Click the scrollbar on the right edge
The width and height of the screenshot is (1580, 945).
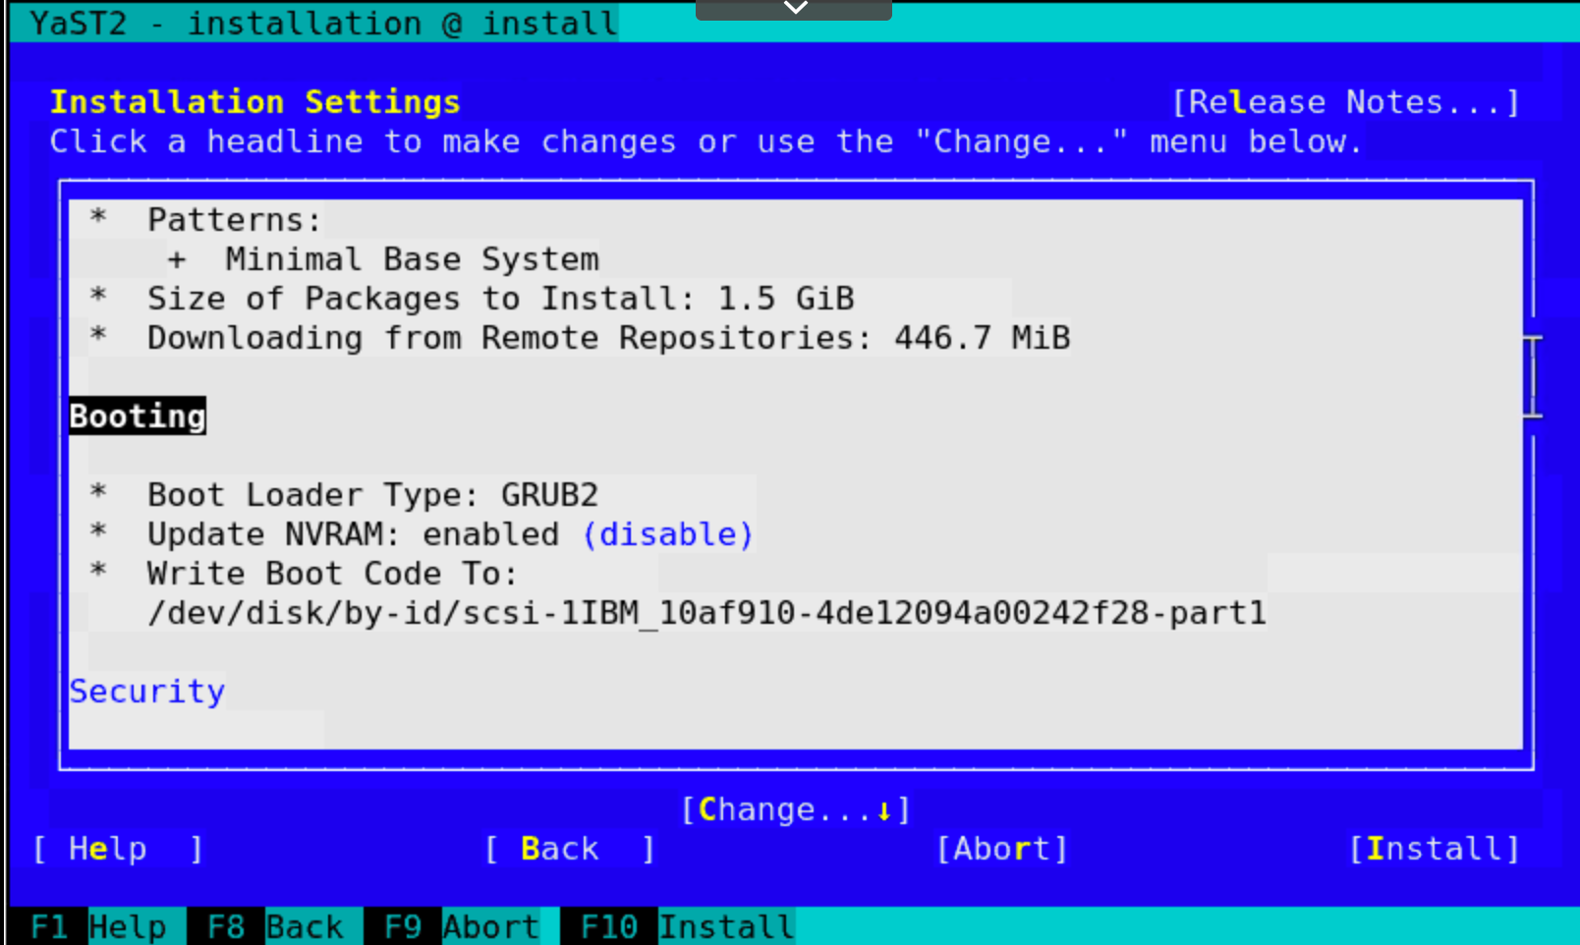pos(1534,378)
